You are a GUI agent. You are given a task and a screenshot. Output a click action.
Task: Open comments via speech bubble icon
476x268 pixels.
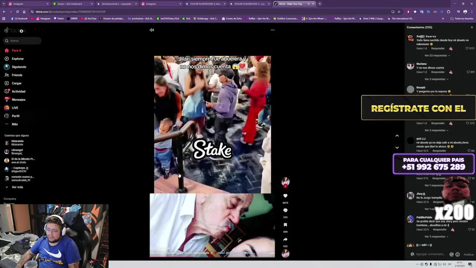point(285,210)
